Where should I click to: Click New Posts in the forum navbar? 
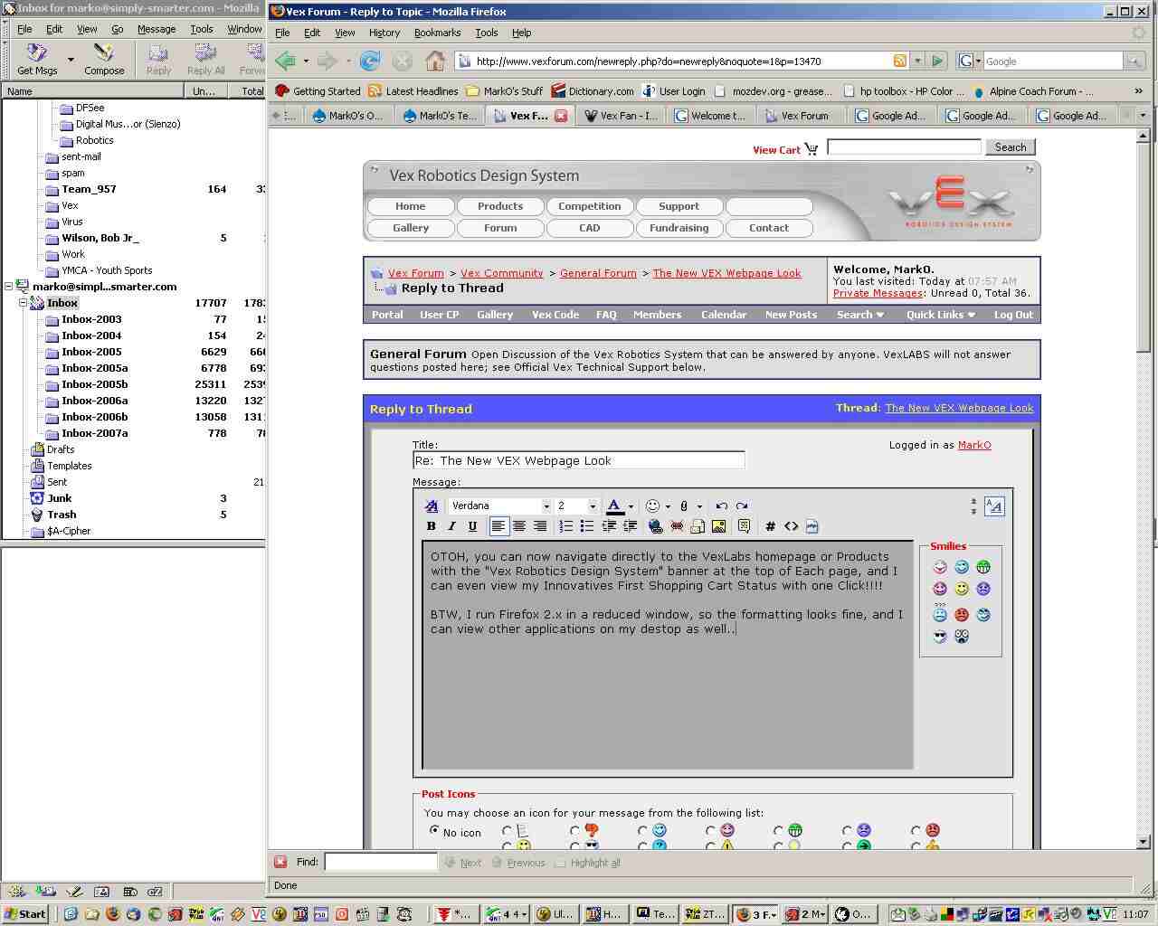[x=791, y=315]
